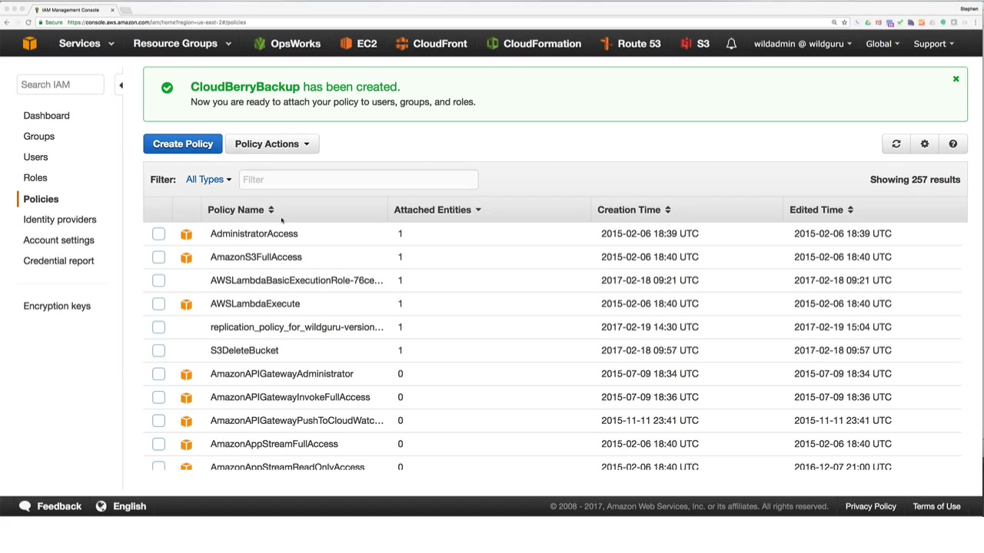
Task: Open the OpsWorks shortcut icon
Action: 259,44
